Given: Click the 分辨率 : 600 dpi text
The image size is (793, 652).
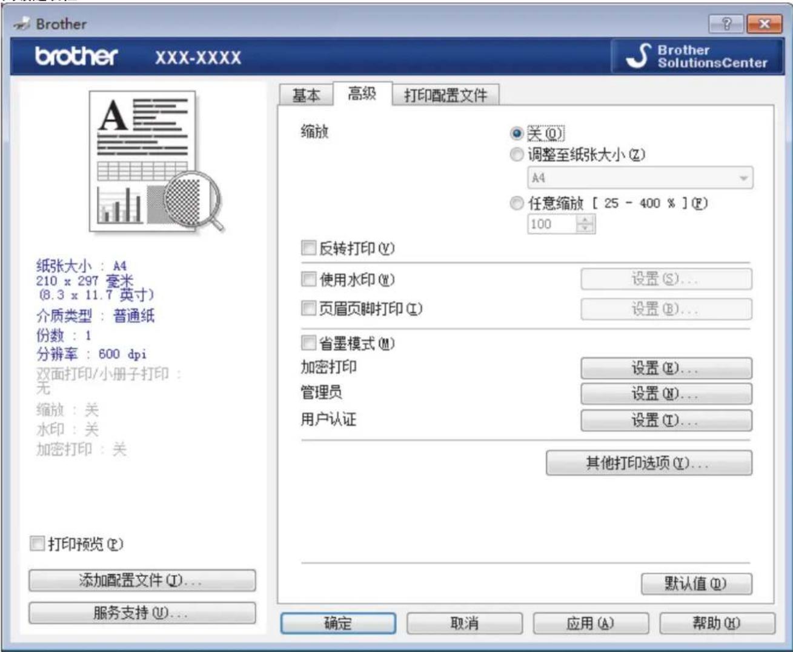Looking at the screenshot, I should click(91, 353).
